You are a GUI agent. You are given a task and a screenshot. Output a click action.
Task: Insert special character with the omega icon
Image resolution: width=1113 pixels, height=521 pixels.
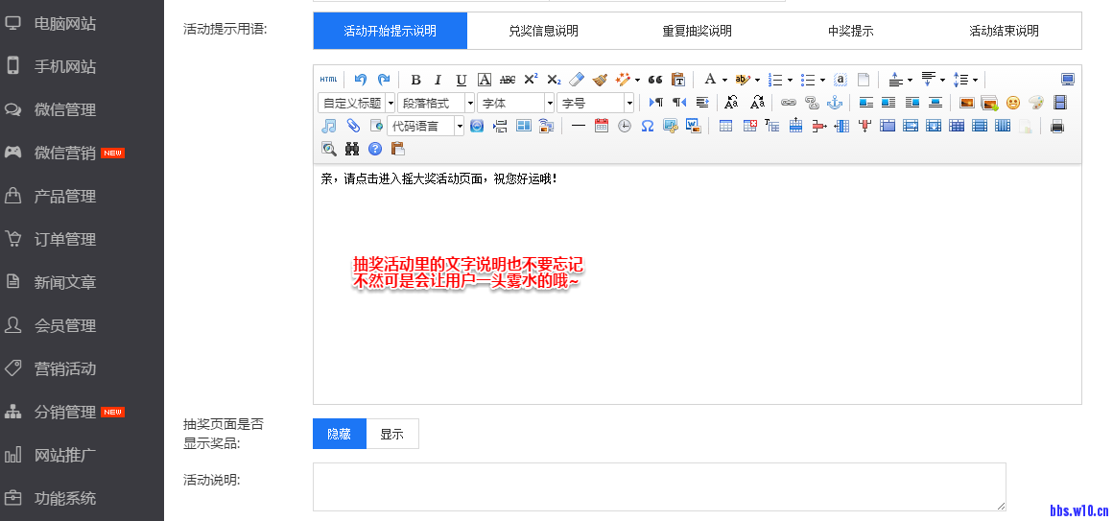click(647, 126)
